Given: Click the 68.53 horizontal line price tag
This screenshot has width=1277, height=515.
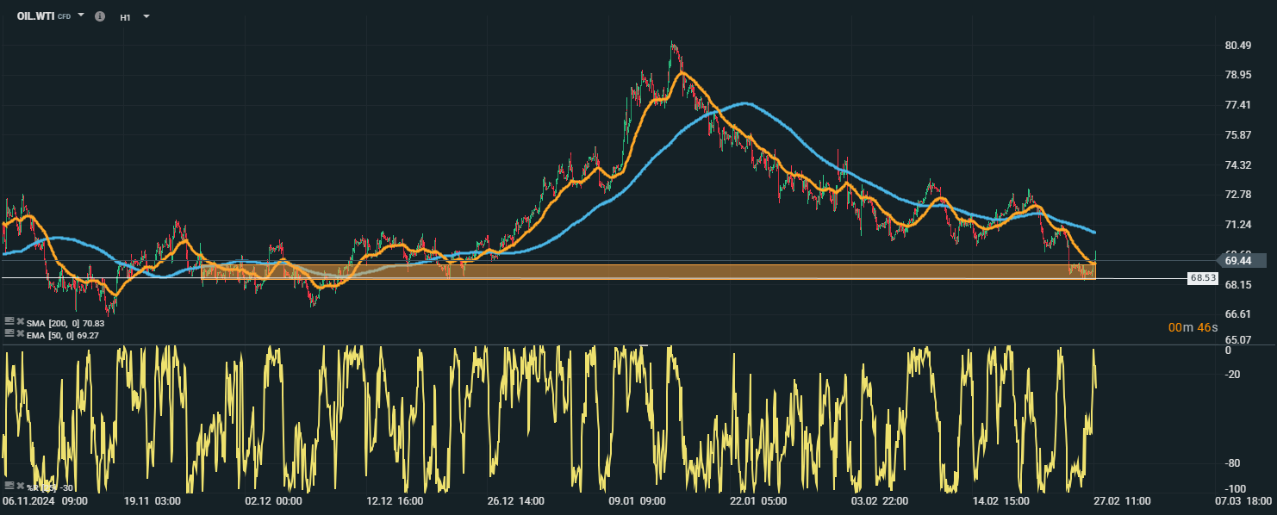Looking at the screenshot, I should (x=1203, y=278).
